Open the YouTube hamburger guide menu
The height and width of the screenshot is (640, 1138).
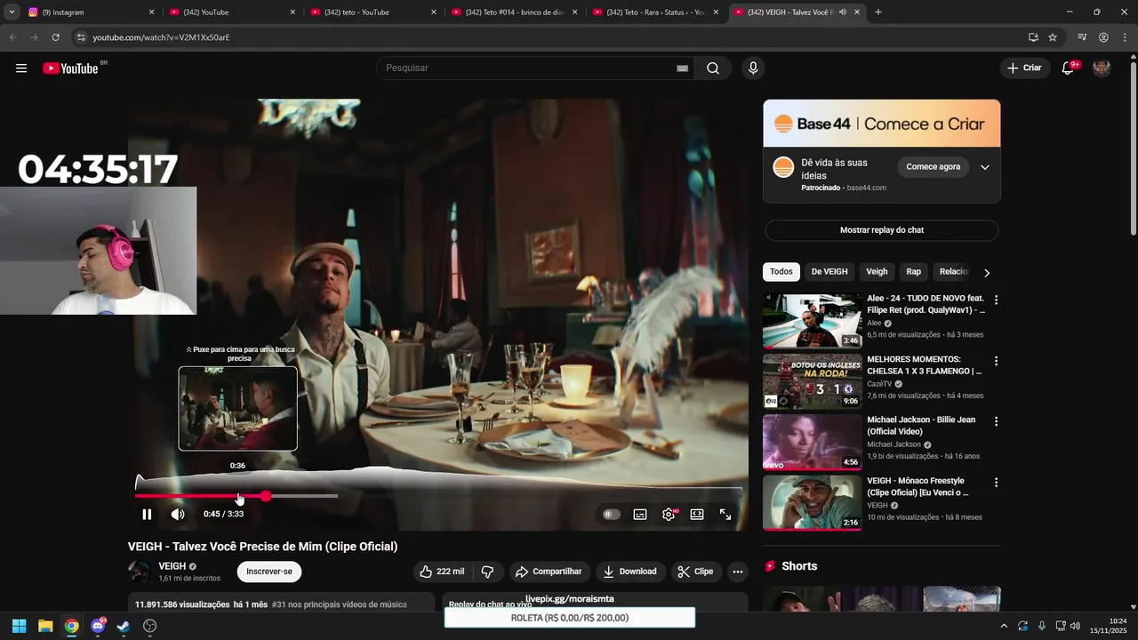pos(21,68)
